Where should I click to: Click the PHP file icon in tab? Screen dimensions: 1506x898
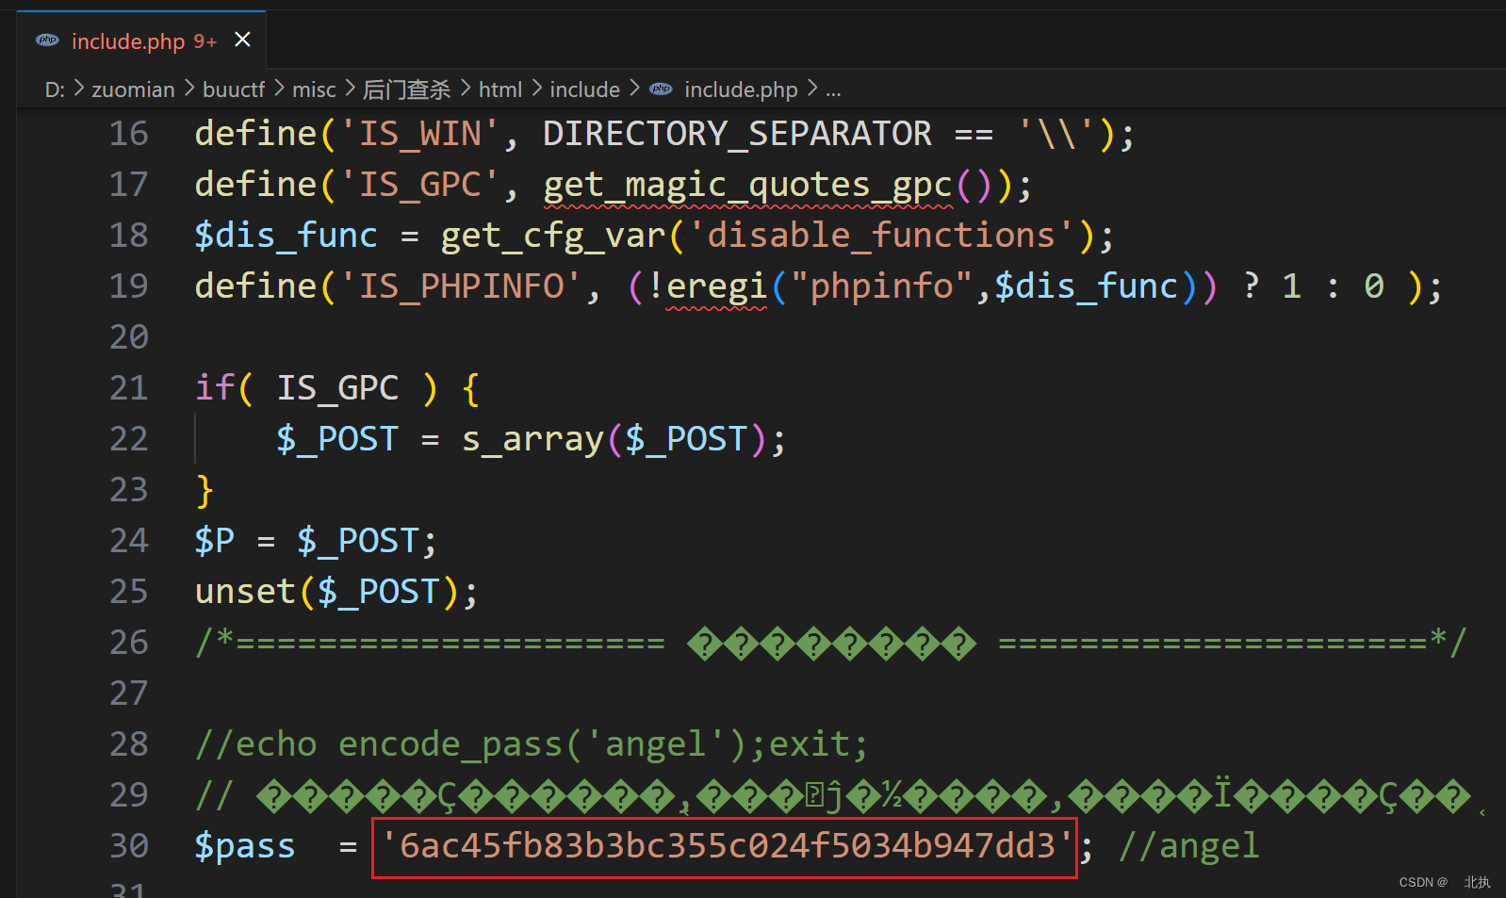(x=47, y=40)
